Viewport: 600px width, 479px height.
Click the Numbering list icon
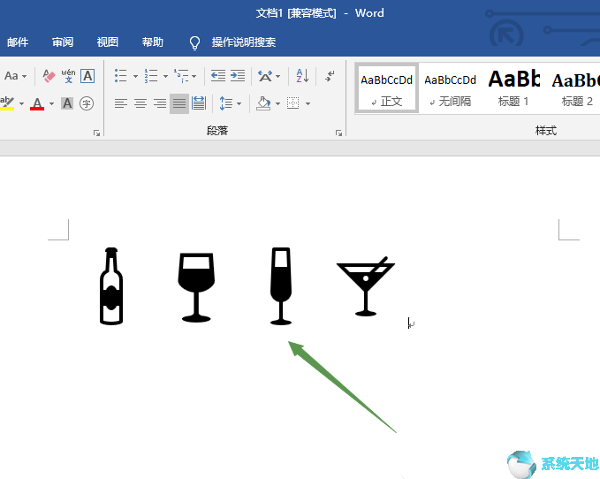coord(151,76)
